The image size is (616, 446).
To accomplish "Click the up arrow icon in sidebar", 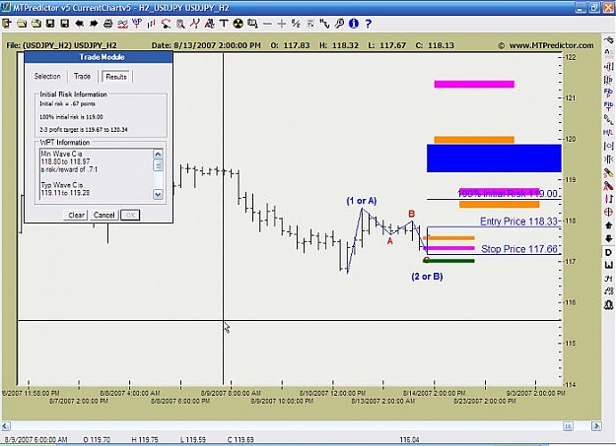I will pos(608,225).
